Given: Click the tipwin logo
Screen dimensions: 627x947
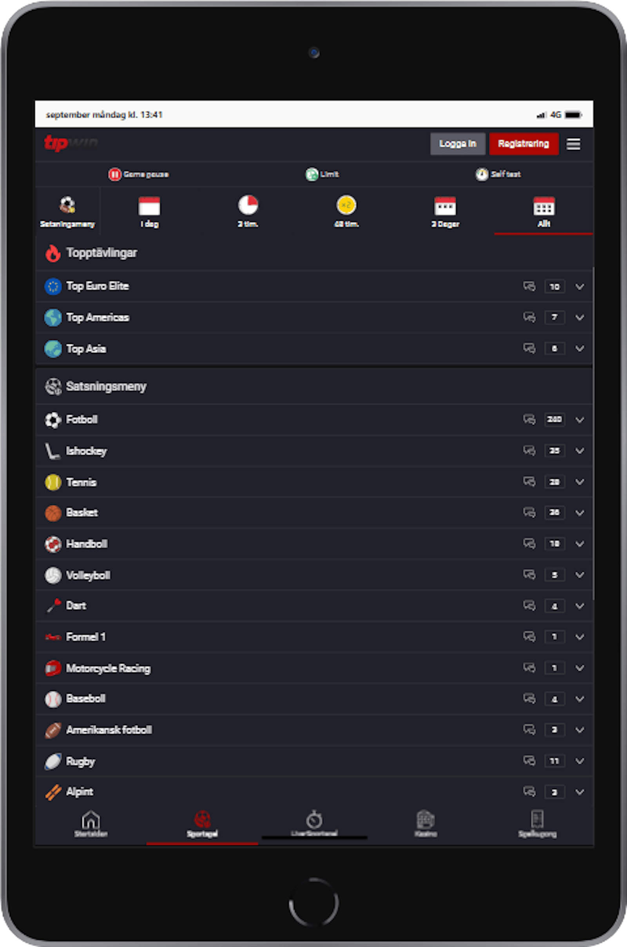Looking at the screenshot, I should coord(71,143).
